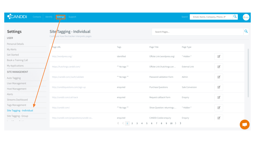Click the Purchase Questions page title

click(158, 87)
